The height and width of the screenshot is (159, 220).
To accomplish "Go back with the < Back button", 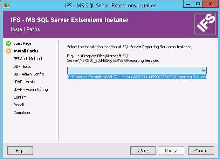I will point(143,151).
